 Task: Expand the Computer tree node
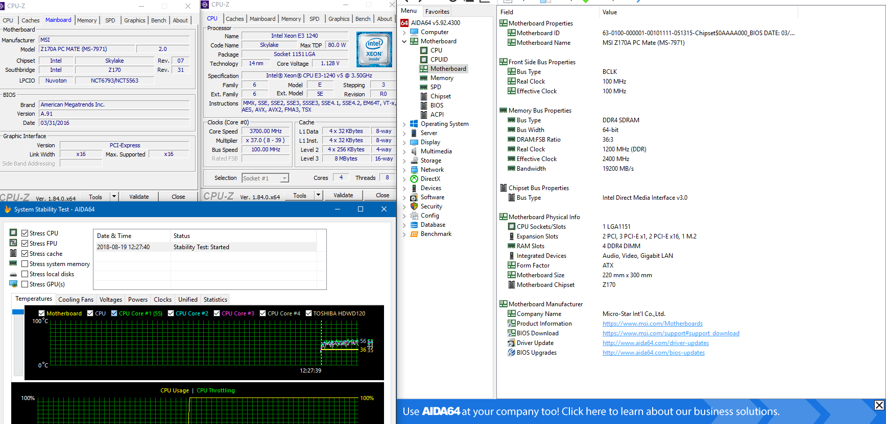[x=404, y=32]
